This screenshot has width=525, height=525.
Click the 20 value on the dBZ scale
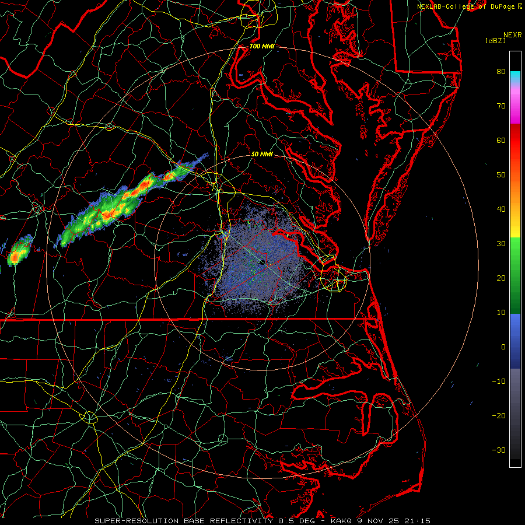tap(501, 278)
